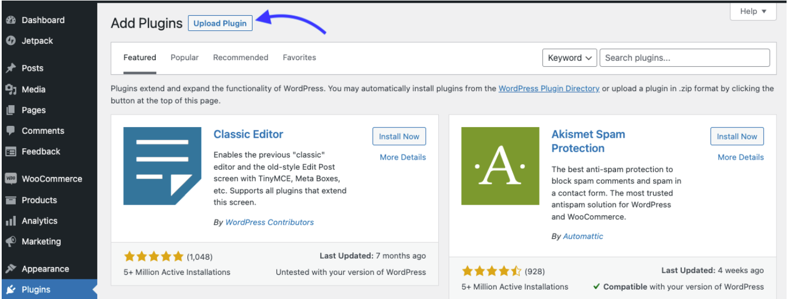
Task: Click the Dashboard gauge icon in sidebar
Action: tap(11, 20)
